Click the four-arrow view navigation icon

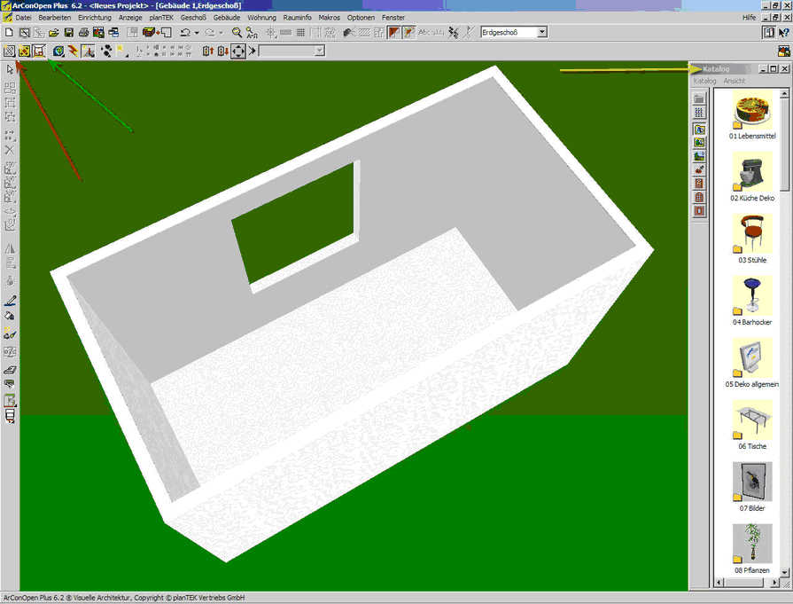click(x=238, y=51)
